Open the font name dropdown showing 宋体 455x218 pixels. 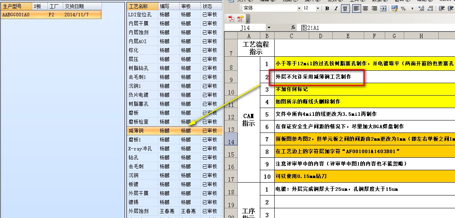(x=299, y=9)
